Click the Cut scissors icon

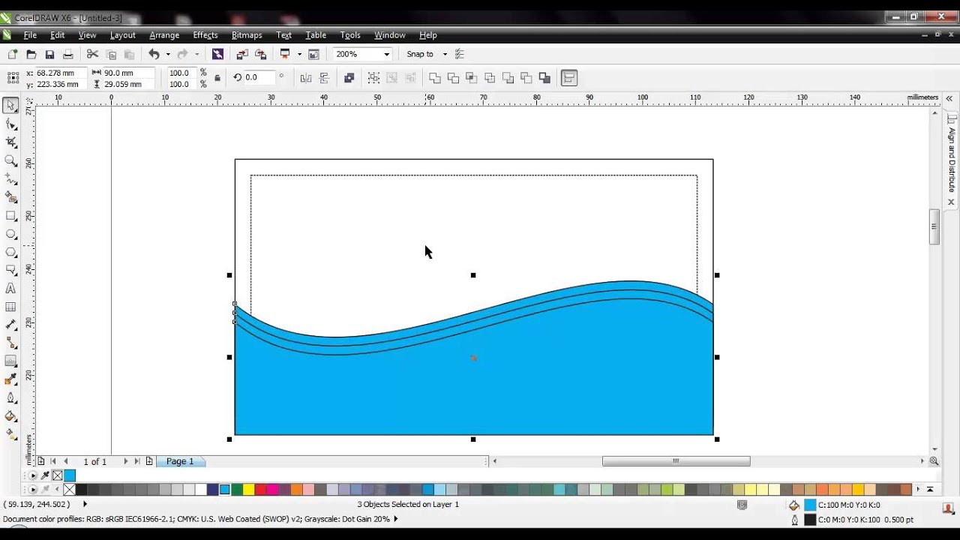(92, 54)
